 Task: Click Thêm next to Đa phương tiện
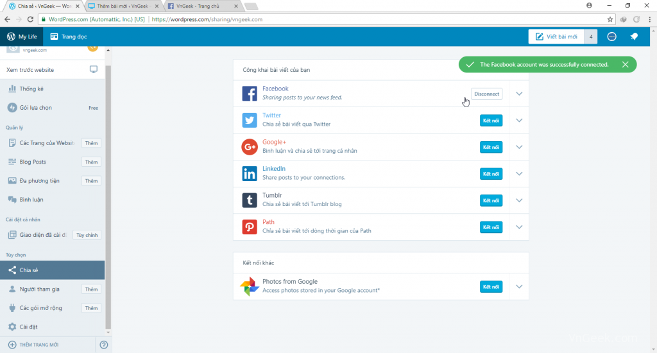coord(91,181)
